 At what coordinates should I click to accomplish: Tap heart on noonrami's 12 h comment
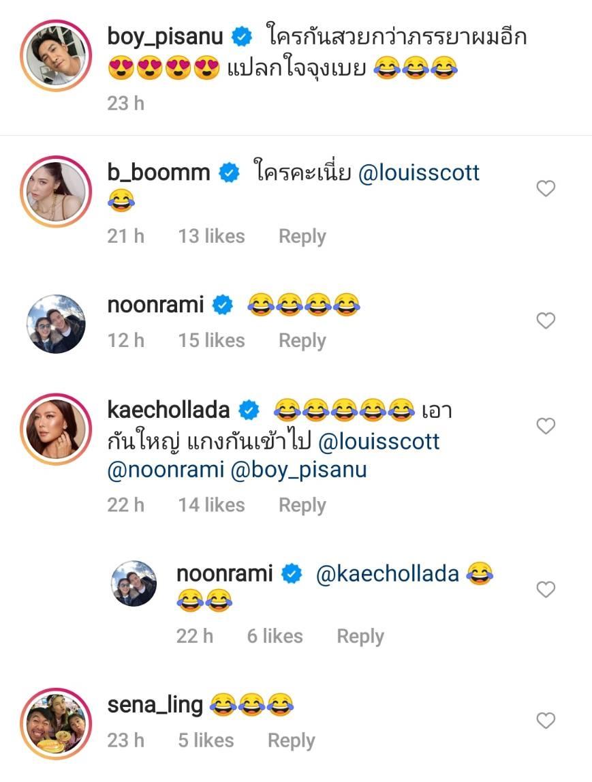[546, 320]
